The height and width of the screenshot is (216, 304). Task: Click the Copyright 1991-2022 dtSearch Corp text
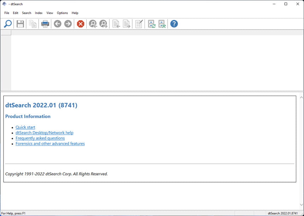pyautogui.click(x=57, y=174)
